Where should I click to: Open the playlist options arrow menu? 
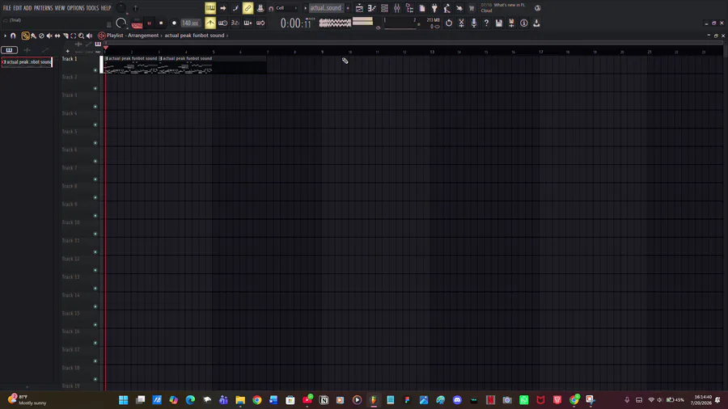tap(5, 36)
